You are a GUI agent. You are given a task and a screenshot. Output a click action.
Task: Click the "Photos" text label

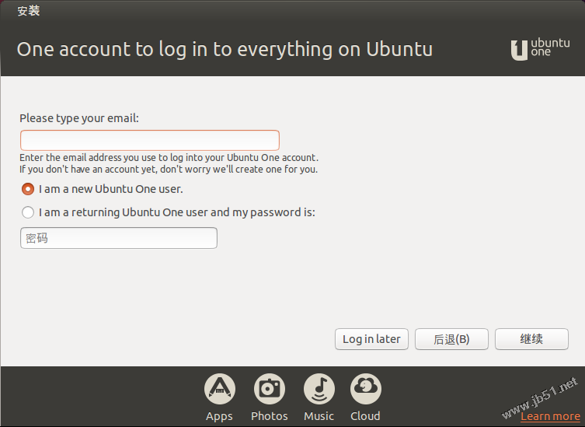point(269,416)
